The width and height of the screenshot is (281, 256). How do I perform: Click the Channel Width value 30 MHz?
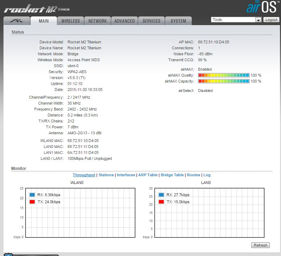[74, 103]
